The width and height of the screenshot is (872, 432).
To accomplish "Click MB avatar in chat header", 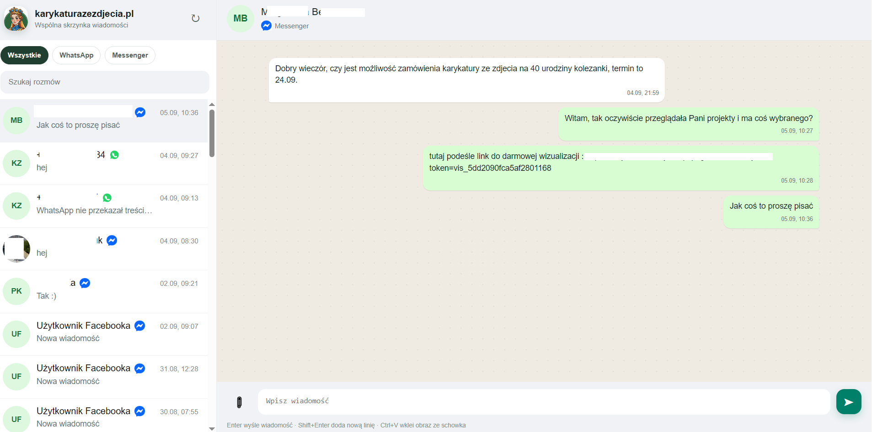I will tap(241, 19).
